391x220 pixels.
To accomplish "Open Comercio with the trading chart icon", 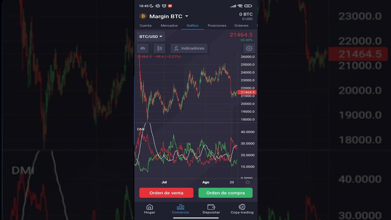I will pyautogui.click(x=180, y=207).
